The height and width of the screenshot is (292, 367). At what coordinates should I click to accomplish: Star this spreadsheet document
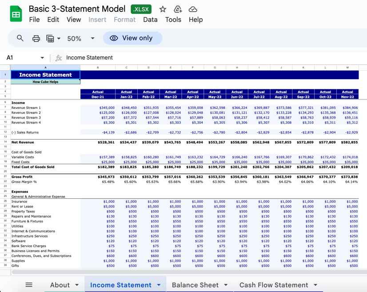[163, 9]
